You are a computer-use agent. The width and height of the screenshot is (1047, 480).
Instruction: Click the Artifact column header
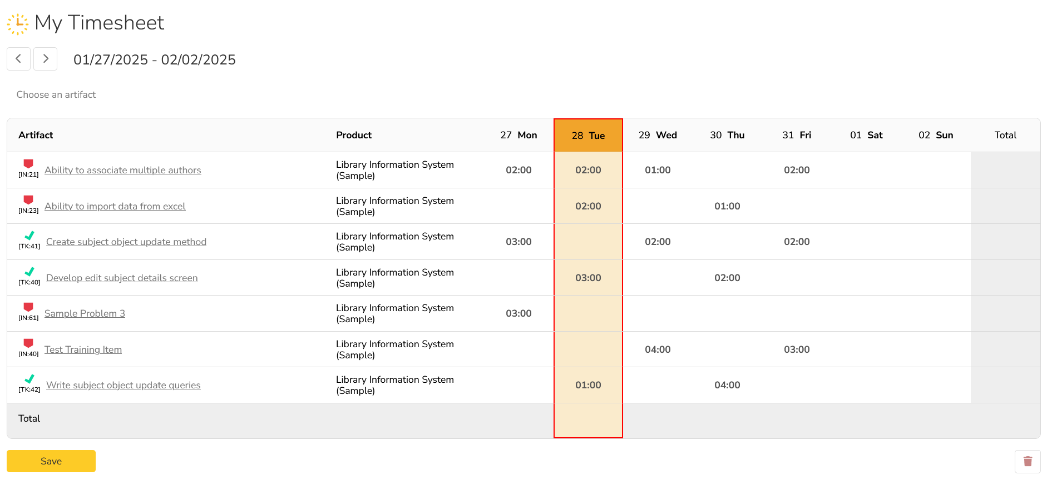(36, 136)
